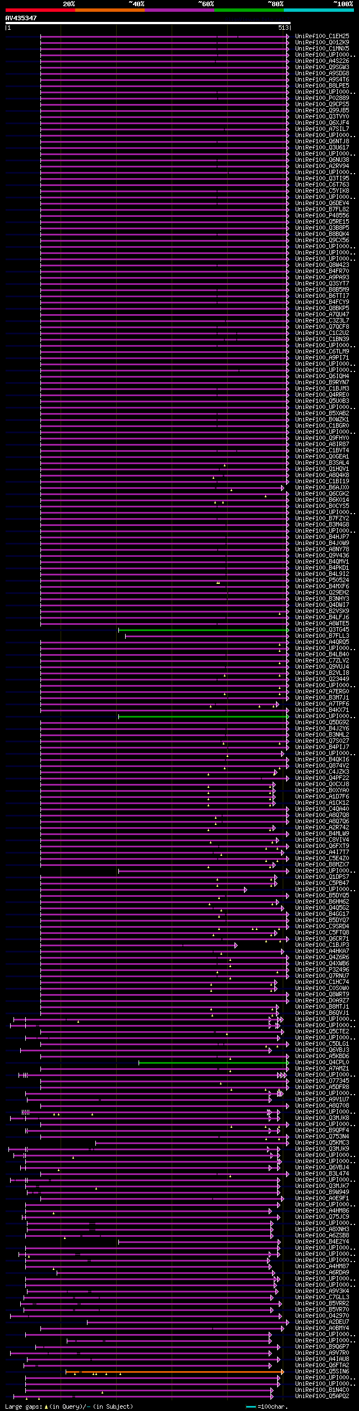The height and width of the screenshot is (1411, 359).
Task: Click the orange ~40% legend color segment
Action: (x=109, y=10)
